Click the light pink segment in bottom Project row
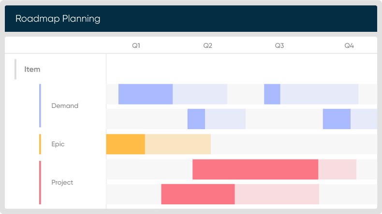Image resolution: width=382 pixels, height=214 pixels. 277,194
